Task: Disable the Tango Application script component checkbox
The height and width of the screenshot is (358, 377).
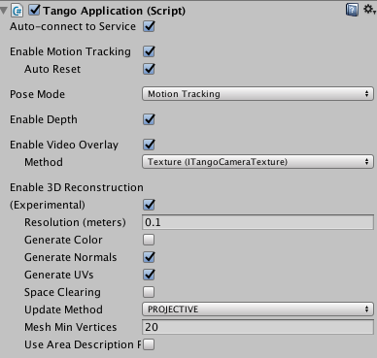Action: (34, 10)
